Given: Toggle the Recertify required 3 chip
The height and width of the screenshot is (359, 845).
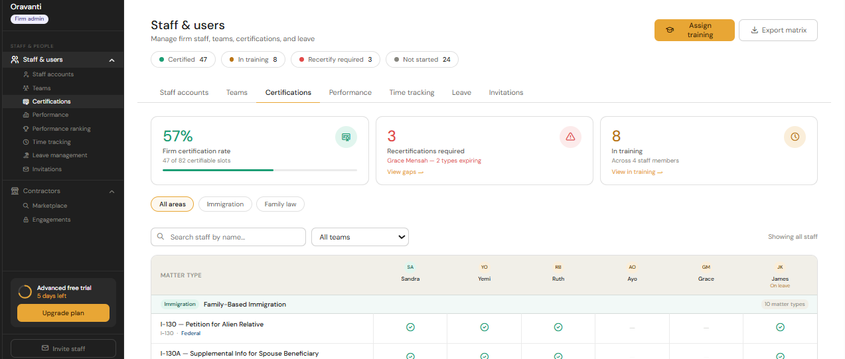Looking at the screenshot, I should pyautogui.click(x=336, y=60).
